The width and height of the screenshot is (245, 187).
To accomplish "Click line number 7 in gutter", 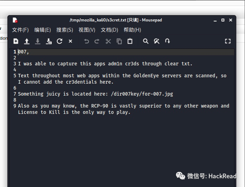I will coord(15,94).
